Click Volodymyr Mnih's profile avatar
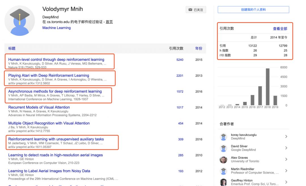 click(x=20, y=21)
